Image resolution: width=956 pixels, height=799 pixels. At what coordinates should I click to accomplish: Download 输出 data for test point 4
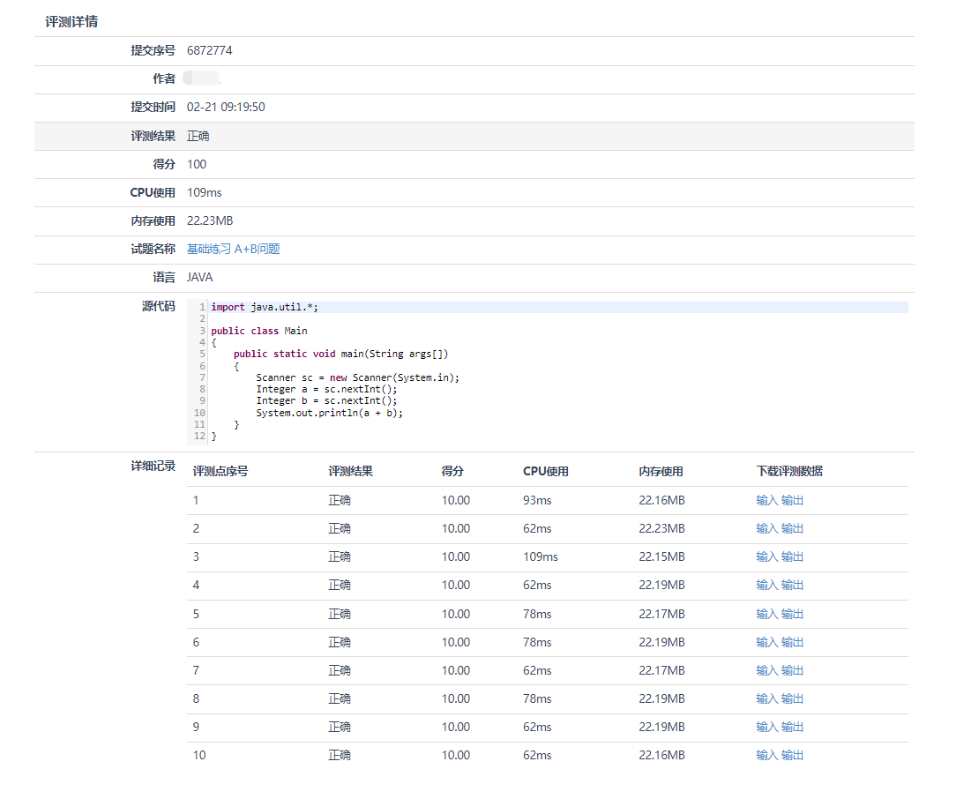click(x=793, y=585)
